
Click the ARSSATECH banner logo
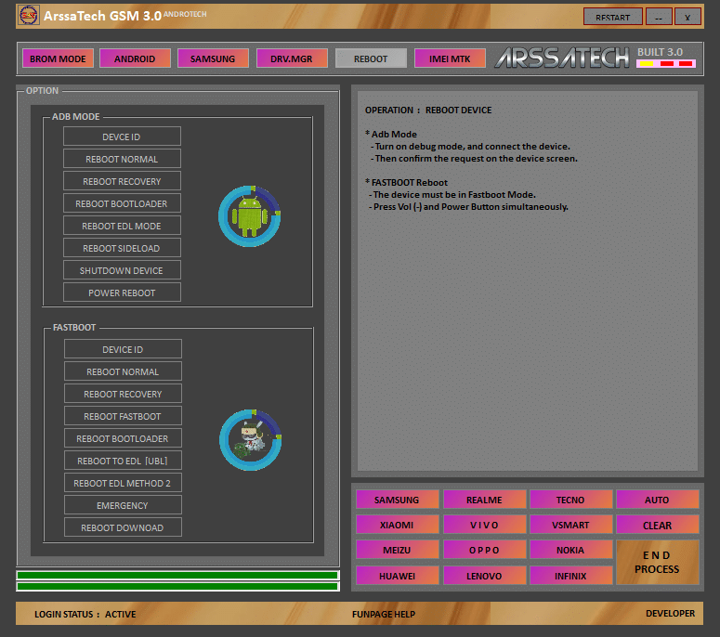561,58
